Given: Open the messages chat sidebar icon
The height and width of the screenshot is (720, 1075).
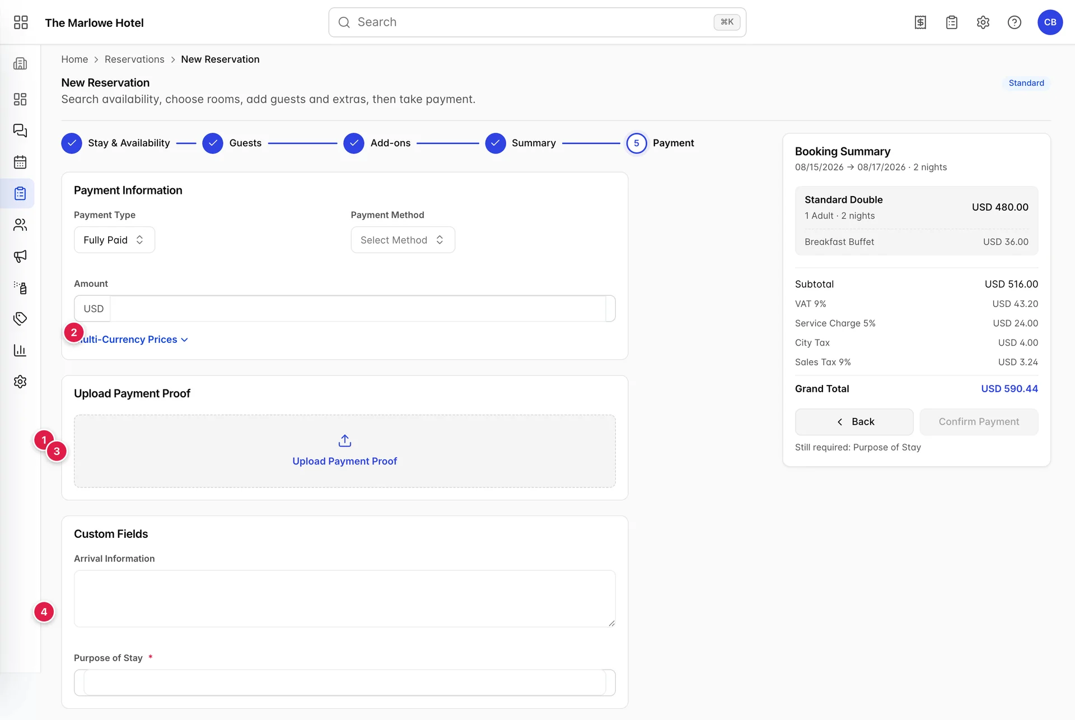Looking at the screenshot, I should pos(20,131).
